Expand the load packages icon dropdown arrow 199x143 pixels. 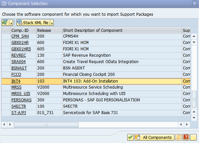click(x=11, y=22)
